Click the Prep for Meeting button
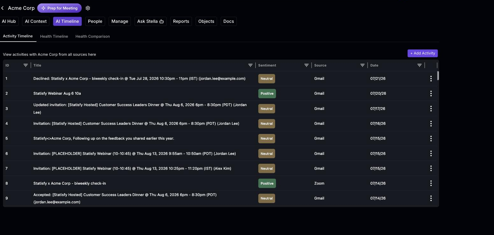 point(59,8)
